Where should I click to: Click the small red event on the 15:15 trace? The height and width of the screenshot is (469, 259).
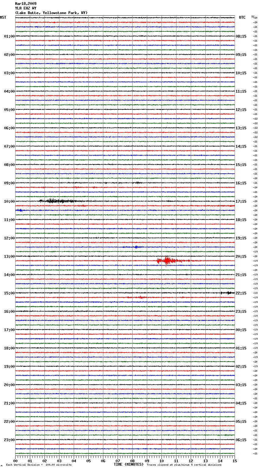(x=140, y=297)
